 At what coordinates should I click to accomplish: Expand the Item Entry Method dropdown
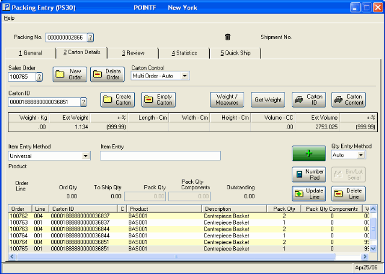(85, 156)
